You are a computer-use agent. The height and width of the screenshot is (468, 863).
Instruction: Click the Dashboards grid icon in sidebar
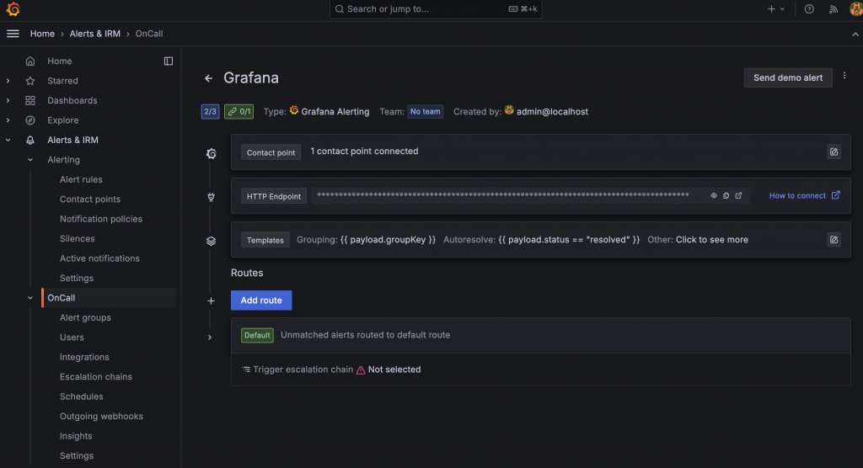[x=30, y=101]
